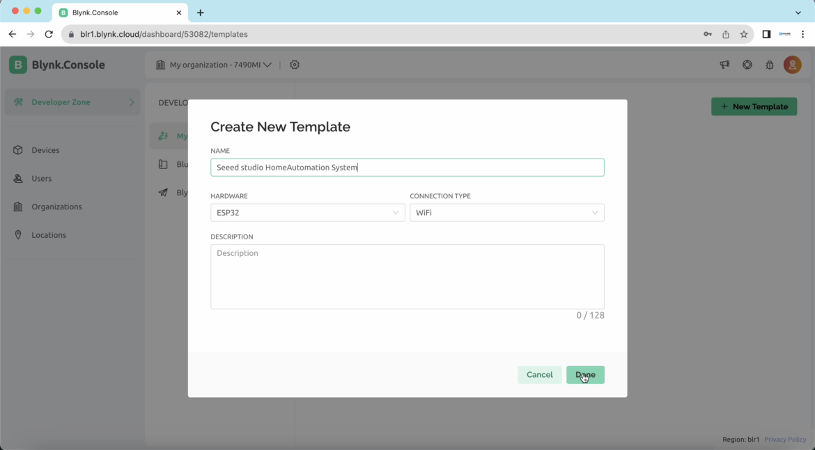Click into the Description text area
815x450 pixels.
point(407,276)
